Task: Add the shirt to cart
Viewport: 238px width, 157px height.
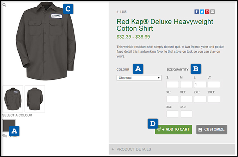Action: click(x=173, y=129)
